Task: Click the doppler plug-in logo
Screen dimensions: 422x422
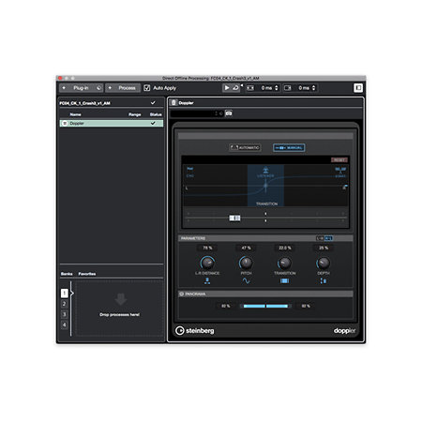Action: pyautogui.click(x=344, y=331)
